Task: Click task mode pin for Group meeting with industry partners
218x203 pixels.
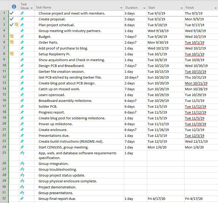Action: tap(22, 31)
